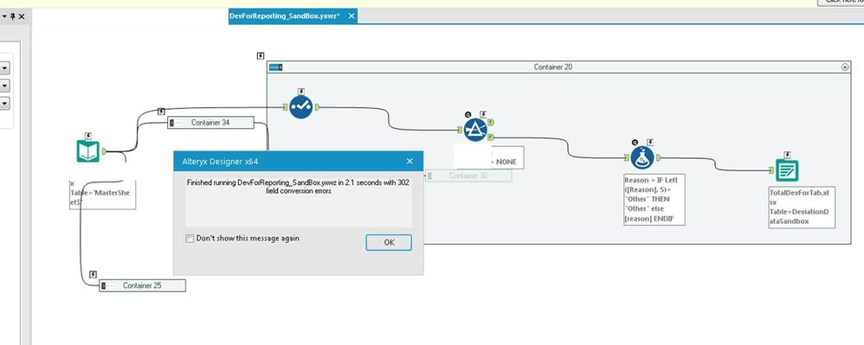Select the Output Data tool icon

pyautogui.click(x=787, y=170)
